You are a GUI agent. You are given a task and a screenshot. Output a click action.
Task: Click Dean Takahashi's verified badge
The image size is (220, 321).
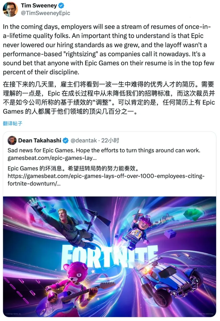[x=66, y=140]
